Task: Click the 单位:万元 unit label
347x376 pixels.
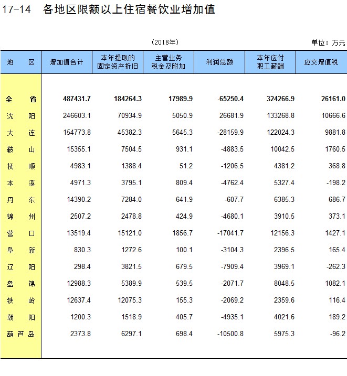Action: tap(328, 42)
